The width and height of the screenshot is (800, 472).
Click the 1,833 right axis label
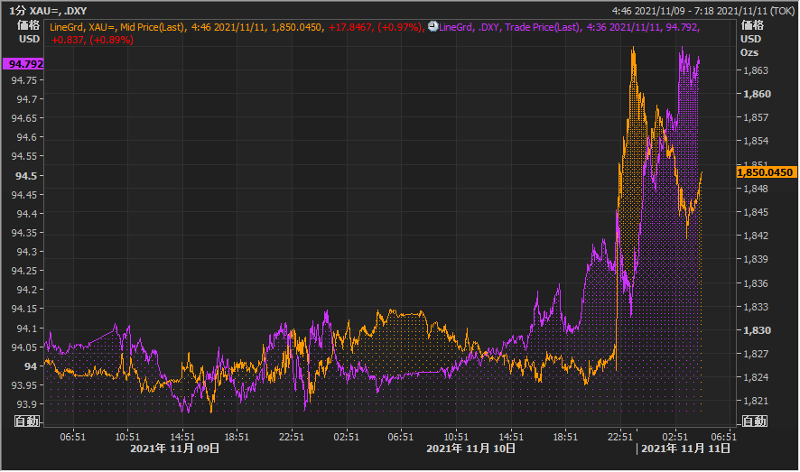(x=756, y=307)
